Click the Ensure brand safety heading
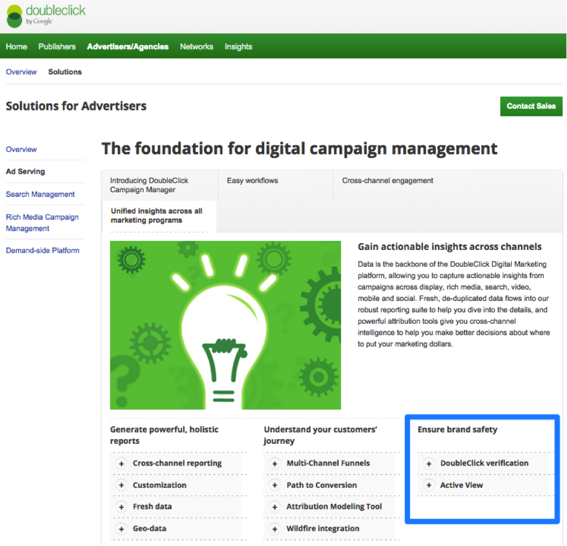The width and height of the screenshot is (567, 546). tap(458, 429)
